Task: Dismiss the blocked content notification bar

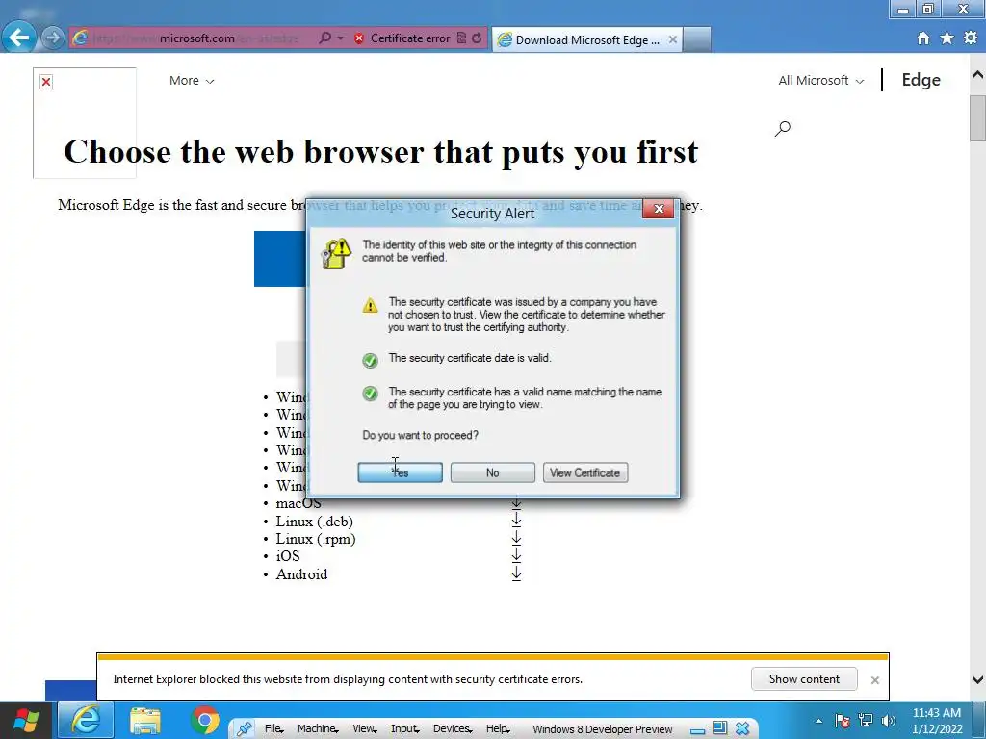Action: [874, 680]
